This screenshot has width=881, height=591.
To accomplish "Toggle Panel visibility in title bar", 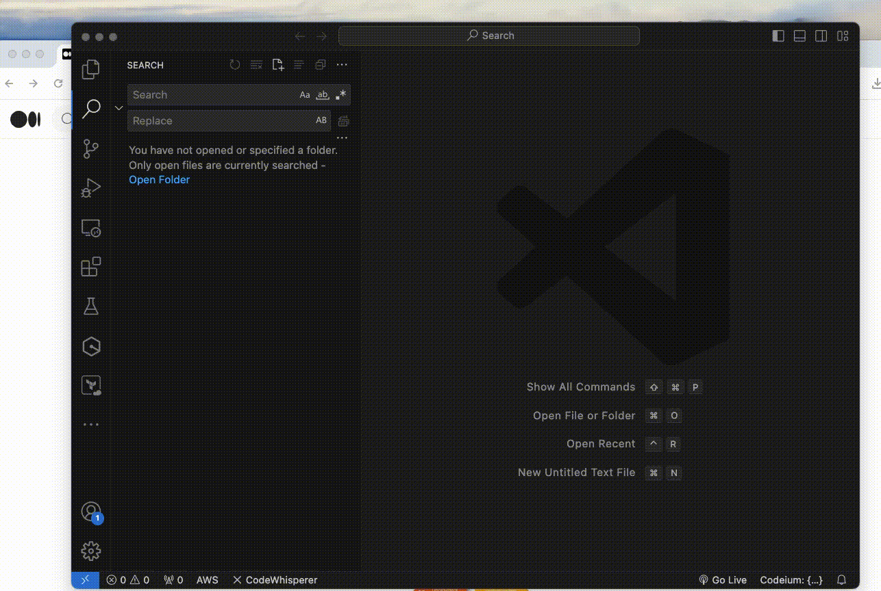I will click(799, 36).
